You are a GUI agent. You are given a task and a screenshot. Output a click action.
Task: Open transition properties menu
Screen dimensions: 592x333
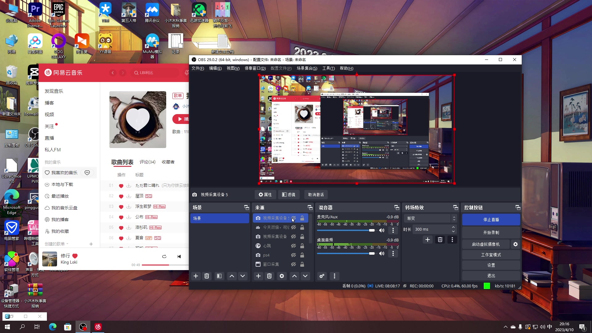tap(452, 240)
